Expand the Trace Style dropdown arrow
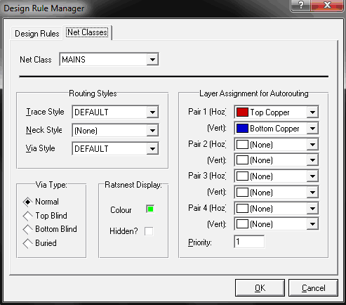Viewport: 346px width, 305px height. point(152,112)
